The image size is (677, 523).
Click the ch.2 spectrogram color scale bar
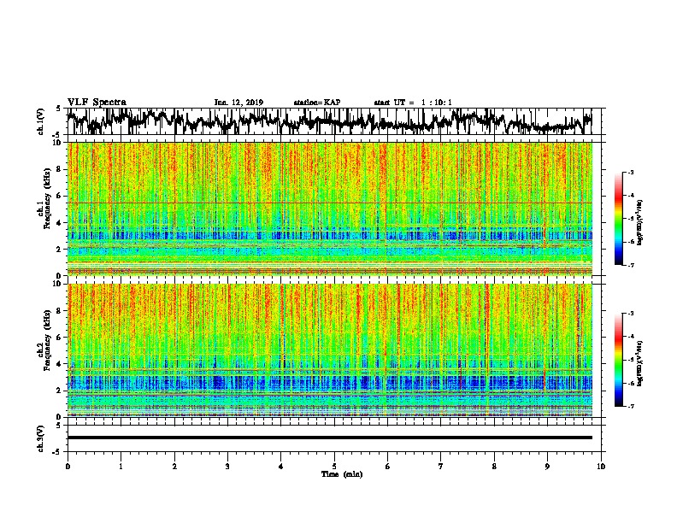point(619,360)
